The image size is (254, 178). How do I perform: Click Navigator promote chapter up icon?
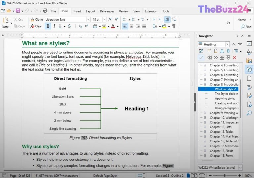click(222, 57)
